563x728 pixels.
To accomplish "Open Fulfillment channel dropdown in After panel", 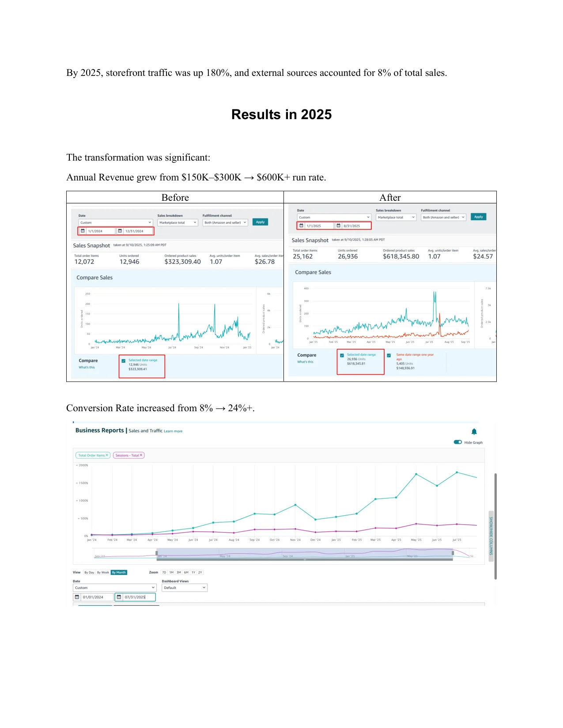I will click(x=443, y=217).
